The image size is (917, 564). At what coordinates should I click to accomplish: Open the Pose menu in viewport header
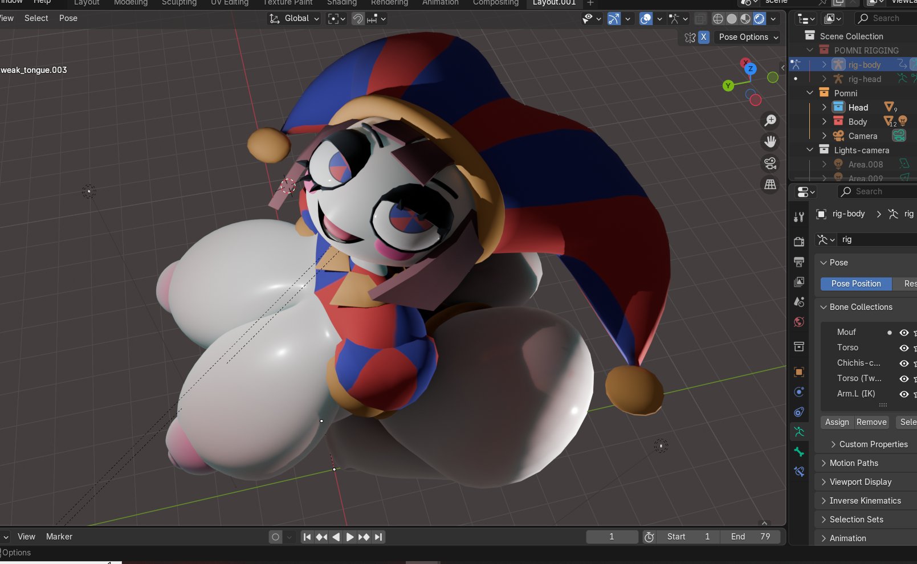(68, 18)
